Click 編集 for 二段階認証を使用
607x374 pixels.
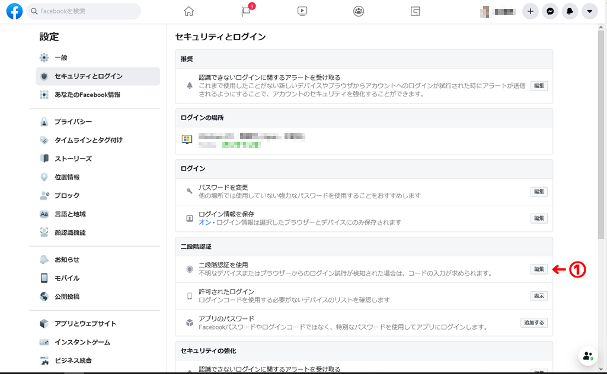point(539,269)
